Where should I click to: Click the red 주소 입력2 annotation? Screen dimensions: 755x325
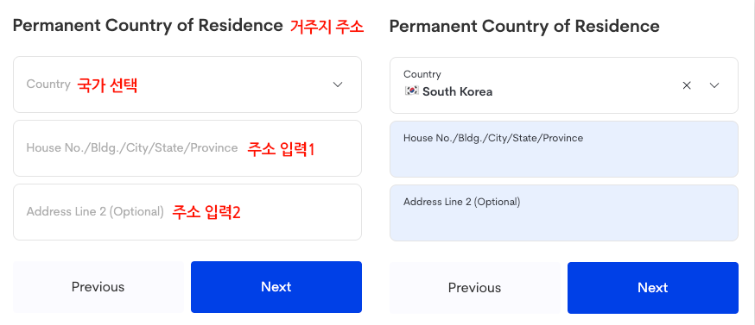pyautogui.click(x=206, y=212)
